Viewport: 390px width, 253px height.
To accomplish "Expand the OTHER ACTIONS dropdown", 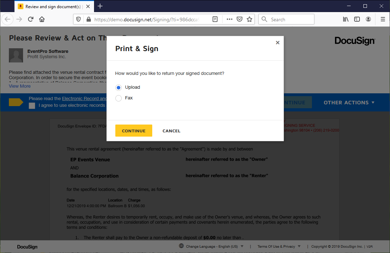I will 349,103.
